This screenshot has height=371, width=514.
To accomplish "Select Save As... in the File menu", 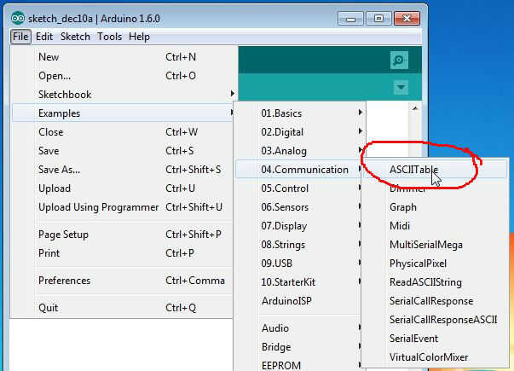I will [122, 170].
